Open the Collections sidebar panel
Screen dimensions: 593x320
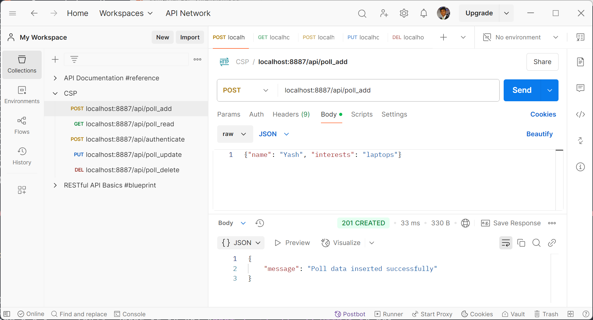click(22, 64)
